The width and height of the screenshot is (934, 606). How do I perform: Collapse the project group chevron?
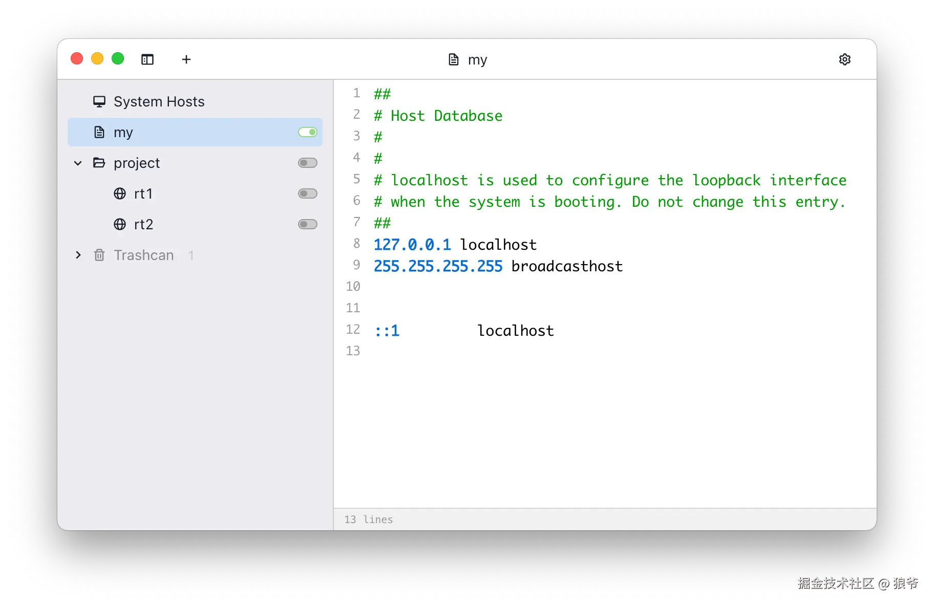[78, 163]
